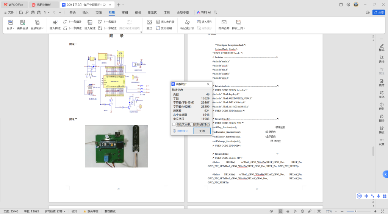Toggle eye-protection mode icon in status bar
388x214 pixels.
tap(271, 211)
